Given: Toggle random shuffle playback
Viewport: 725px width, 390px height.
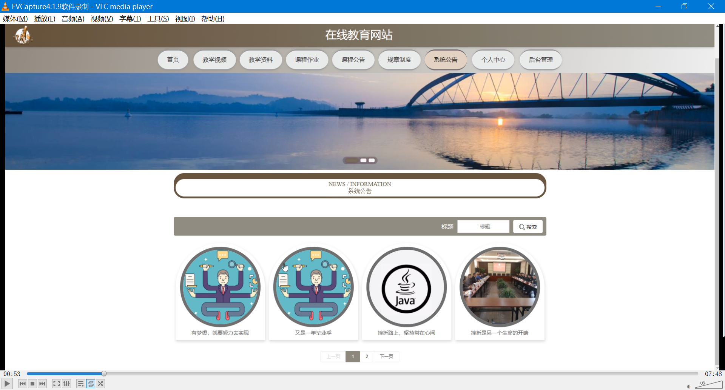Looking at the screenshot, I should pos(100,384).
